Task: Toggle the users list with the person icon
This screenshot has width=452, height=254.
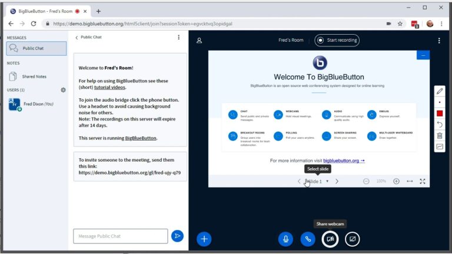Action: pyautogui.click(x=199, y=41)
